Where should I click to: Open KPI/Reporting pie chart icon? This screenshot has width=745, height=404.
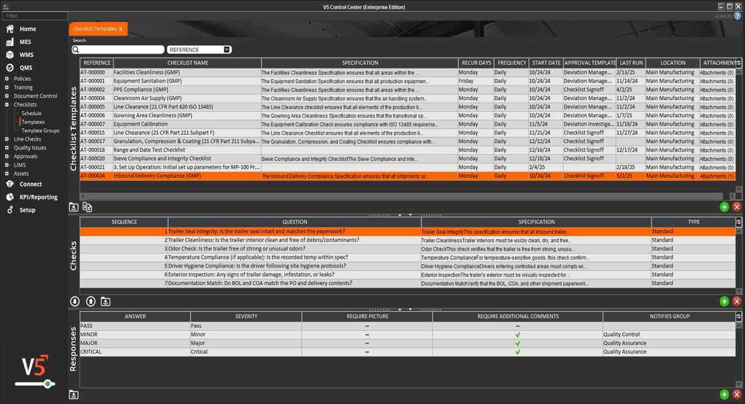click(10, 197)
